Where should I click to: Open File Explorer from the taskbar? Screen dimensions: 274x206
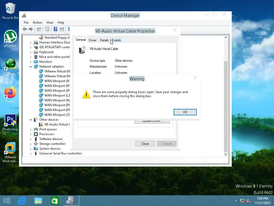(x=38, y=201)
